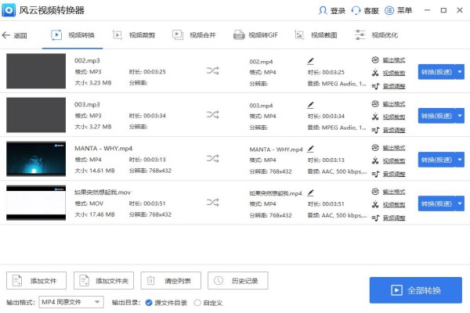The image size is (470, 313).
Task: Select the source file directory radio option
Action: [x=149, y=302]
